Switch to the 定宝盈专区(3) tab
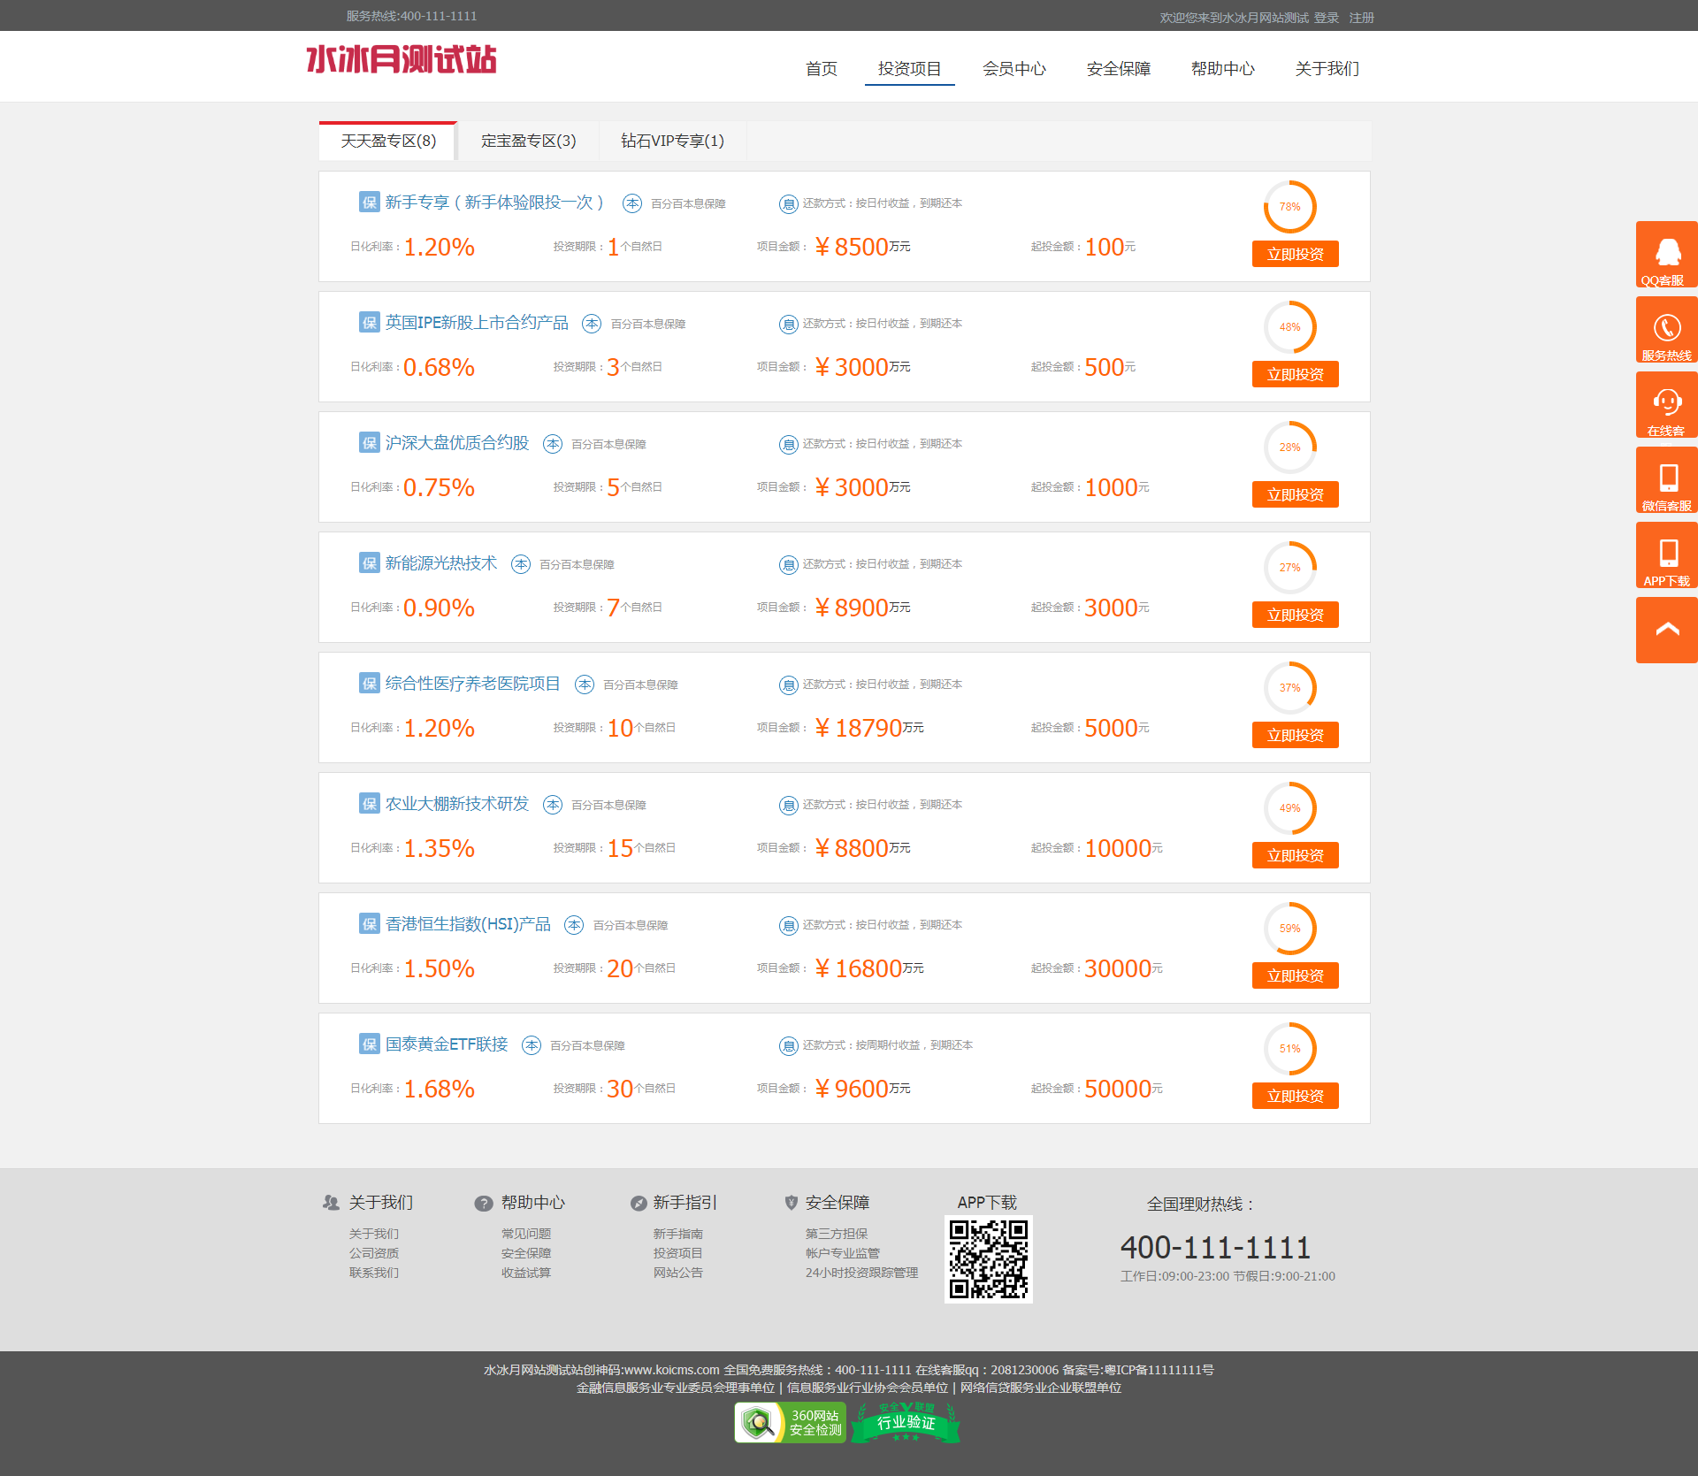The height and width of the screenshot is (1476, 1698). click(529, 141)
